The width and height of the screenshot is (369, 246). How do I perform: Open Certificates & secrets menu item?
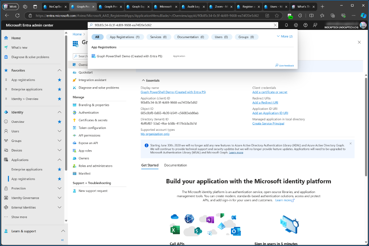pos(93,120)
